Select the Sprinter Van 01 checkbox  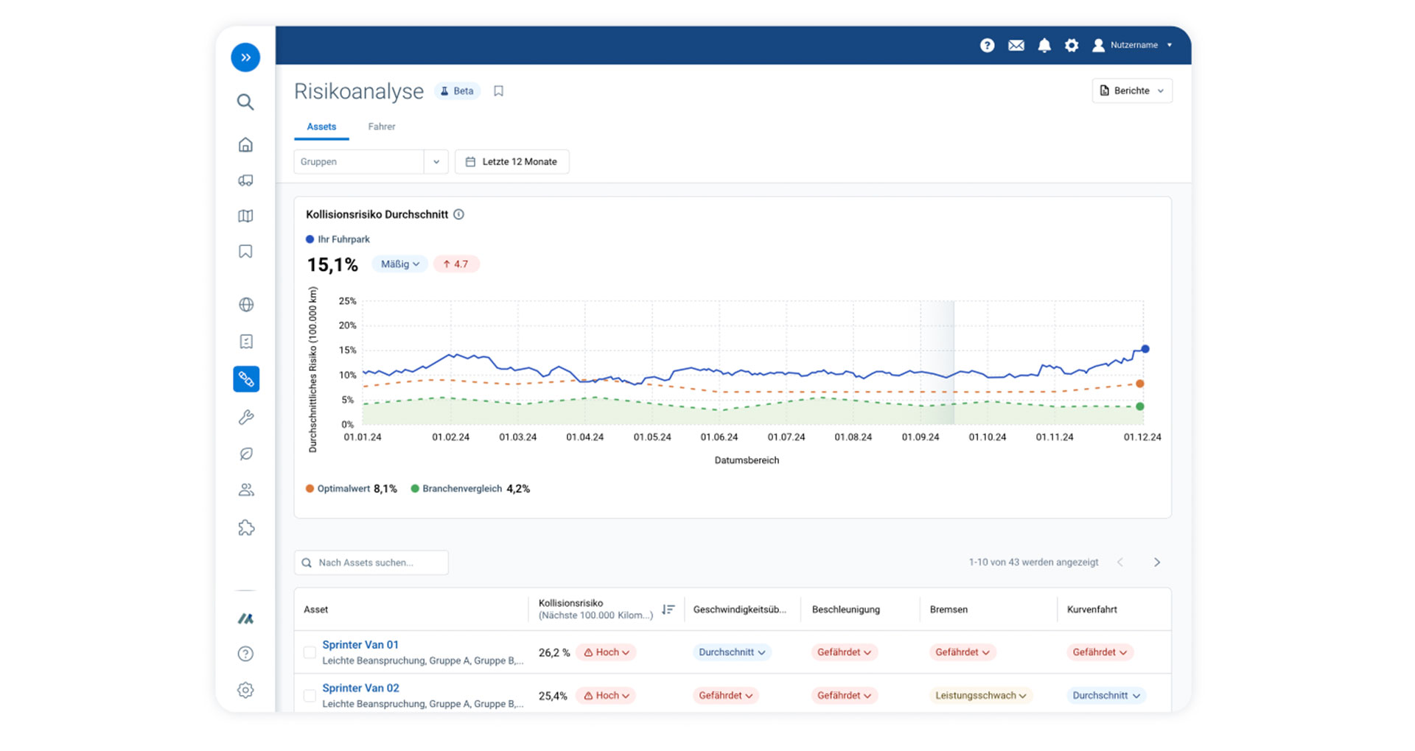310,652
